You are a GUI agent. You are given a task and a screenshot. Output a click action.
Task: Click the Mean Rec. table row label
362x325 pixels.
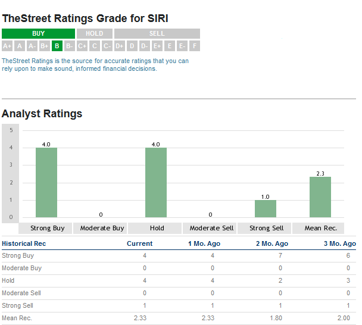tap(17, 318)
